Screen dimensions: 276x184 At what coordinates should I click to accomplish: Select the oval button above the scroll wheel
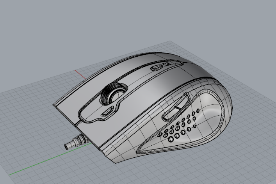[x=157, y=67]
